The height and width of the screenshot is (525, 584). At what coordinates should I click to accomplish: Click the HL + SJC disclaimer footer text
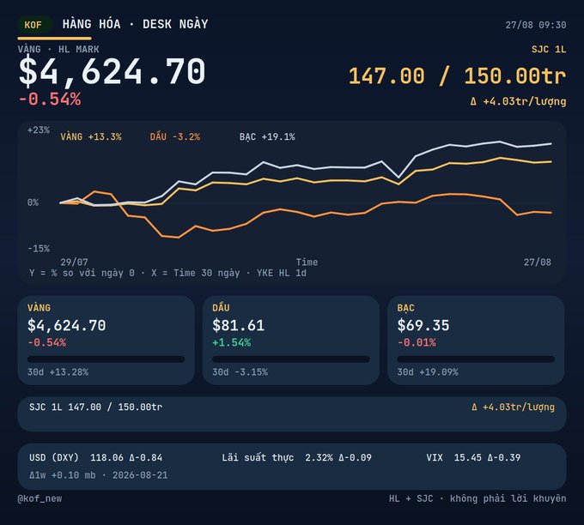coord(478,498)
